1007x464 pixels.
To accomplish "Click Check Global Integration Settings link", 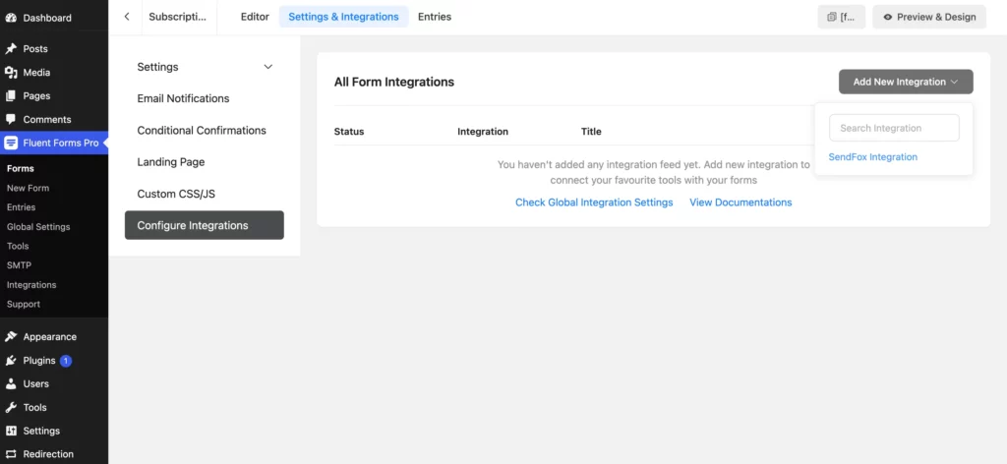I will coord(594,203).
